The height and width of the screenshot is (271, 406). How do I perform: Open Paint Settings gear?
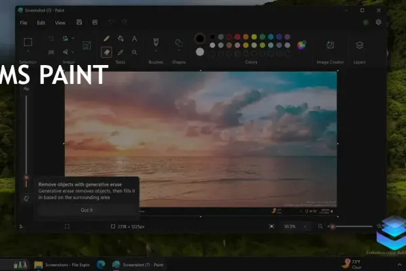click(378, 22)
